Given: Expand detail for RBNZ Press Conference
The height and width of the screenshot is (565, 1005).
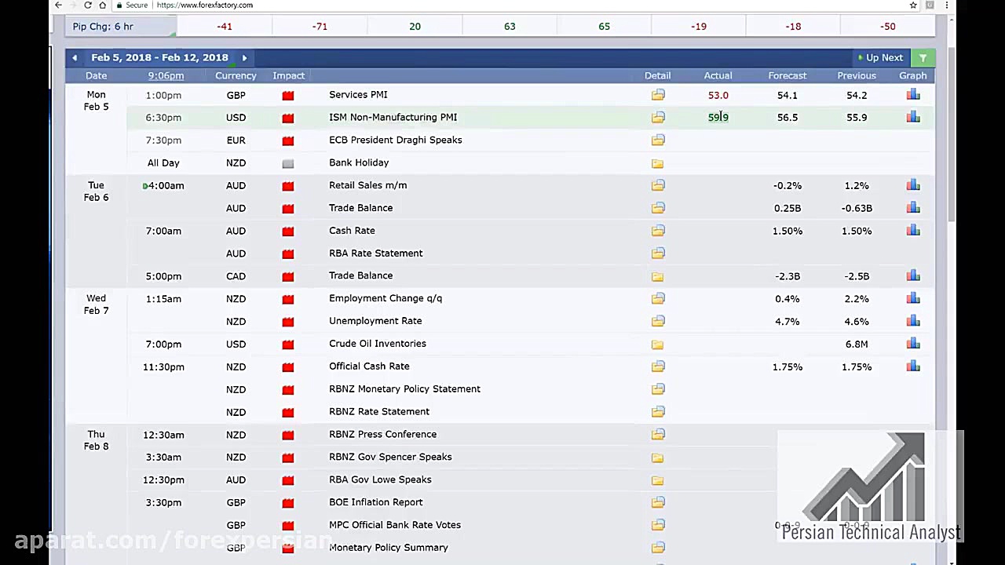Looking at the screenshot, I should [658, 435].
